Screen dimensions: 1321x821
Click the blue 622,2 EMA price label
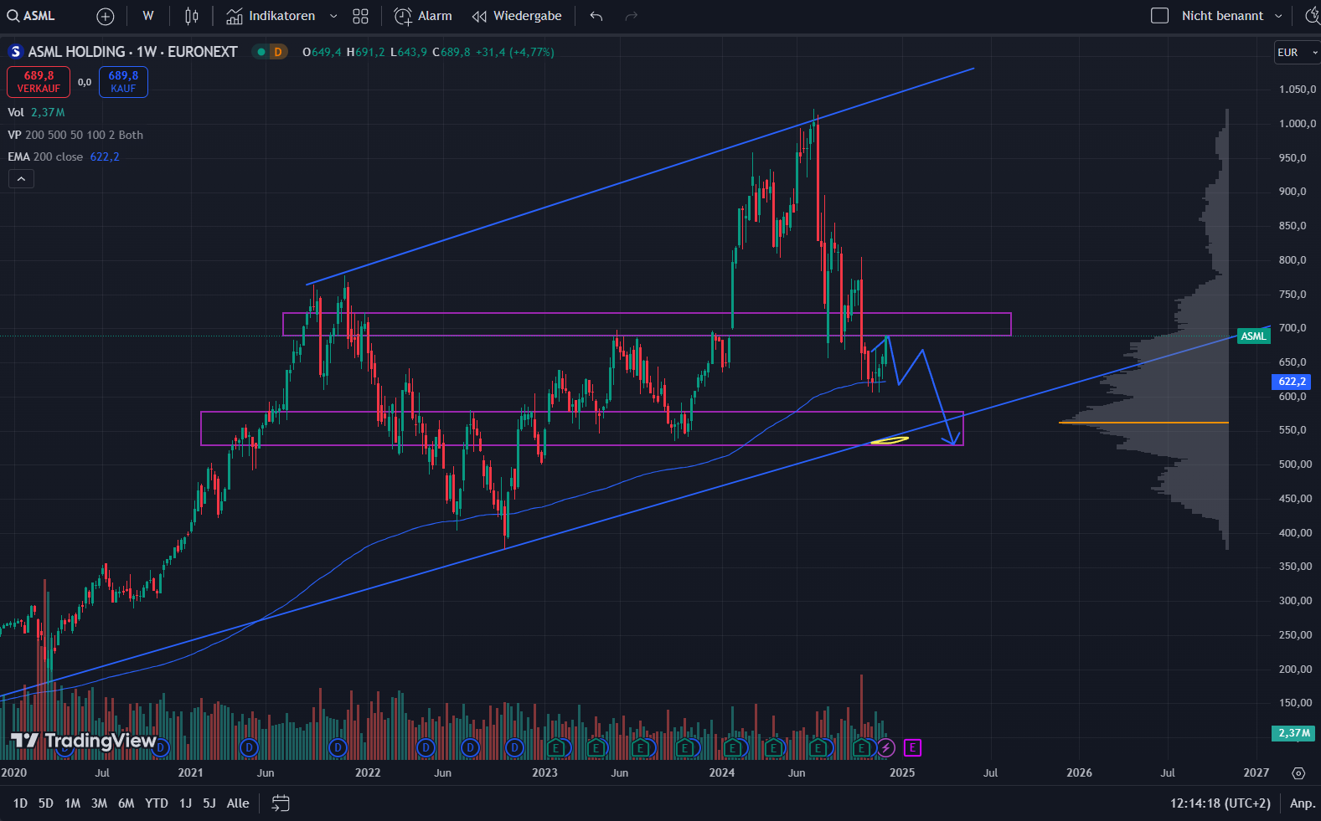[x=1292, y=382]
